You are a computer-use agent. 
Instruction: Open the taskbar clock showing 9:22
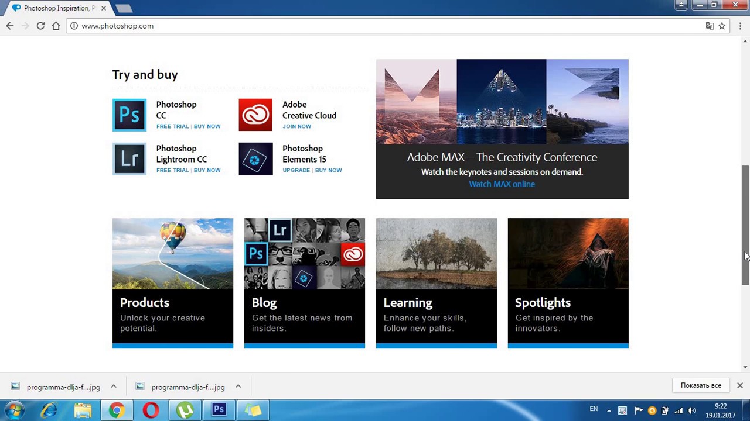(x=721, y=410)
